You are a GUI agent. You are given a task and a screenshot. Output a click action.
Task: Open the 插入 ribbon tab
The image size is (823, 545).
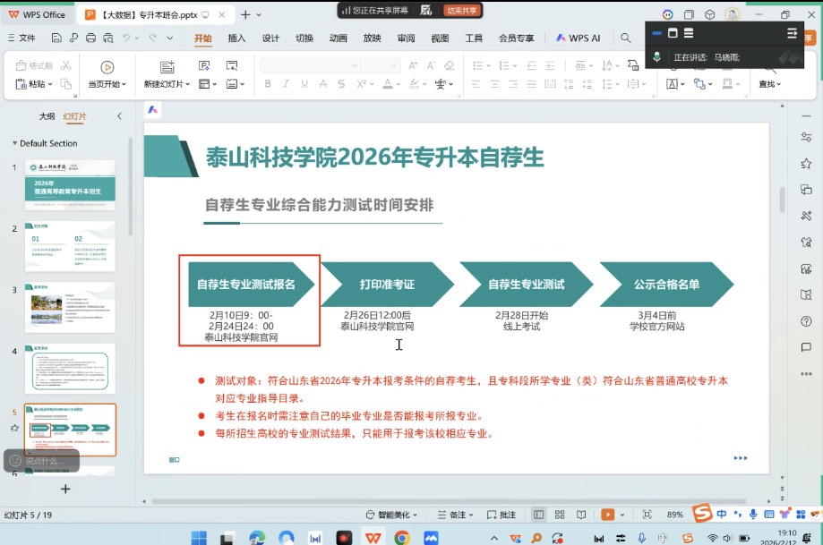236,38
